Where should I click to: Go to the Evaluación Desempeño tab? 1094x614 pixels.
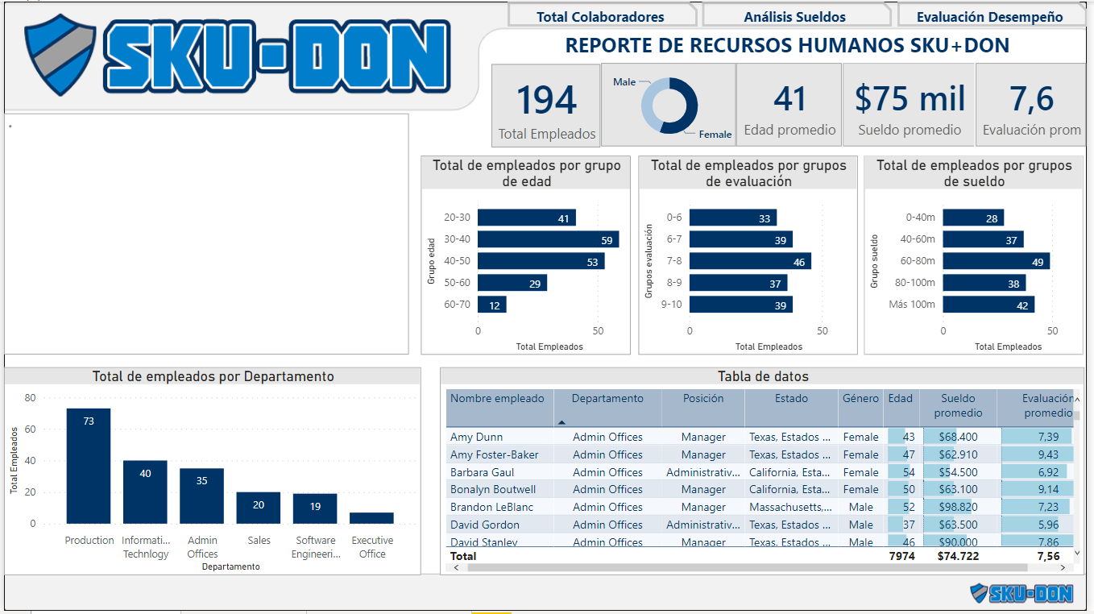pyautogui.click(x=989, y=16)
